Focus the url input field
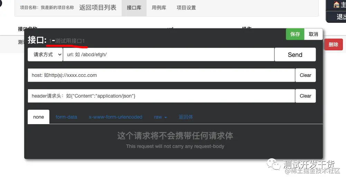This screenshot has width=346, height=180. tap(169, 54)
